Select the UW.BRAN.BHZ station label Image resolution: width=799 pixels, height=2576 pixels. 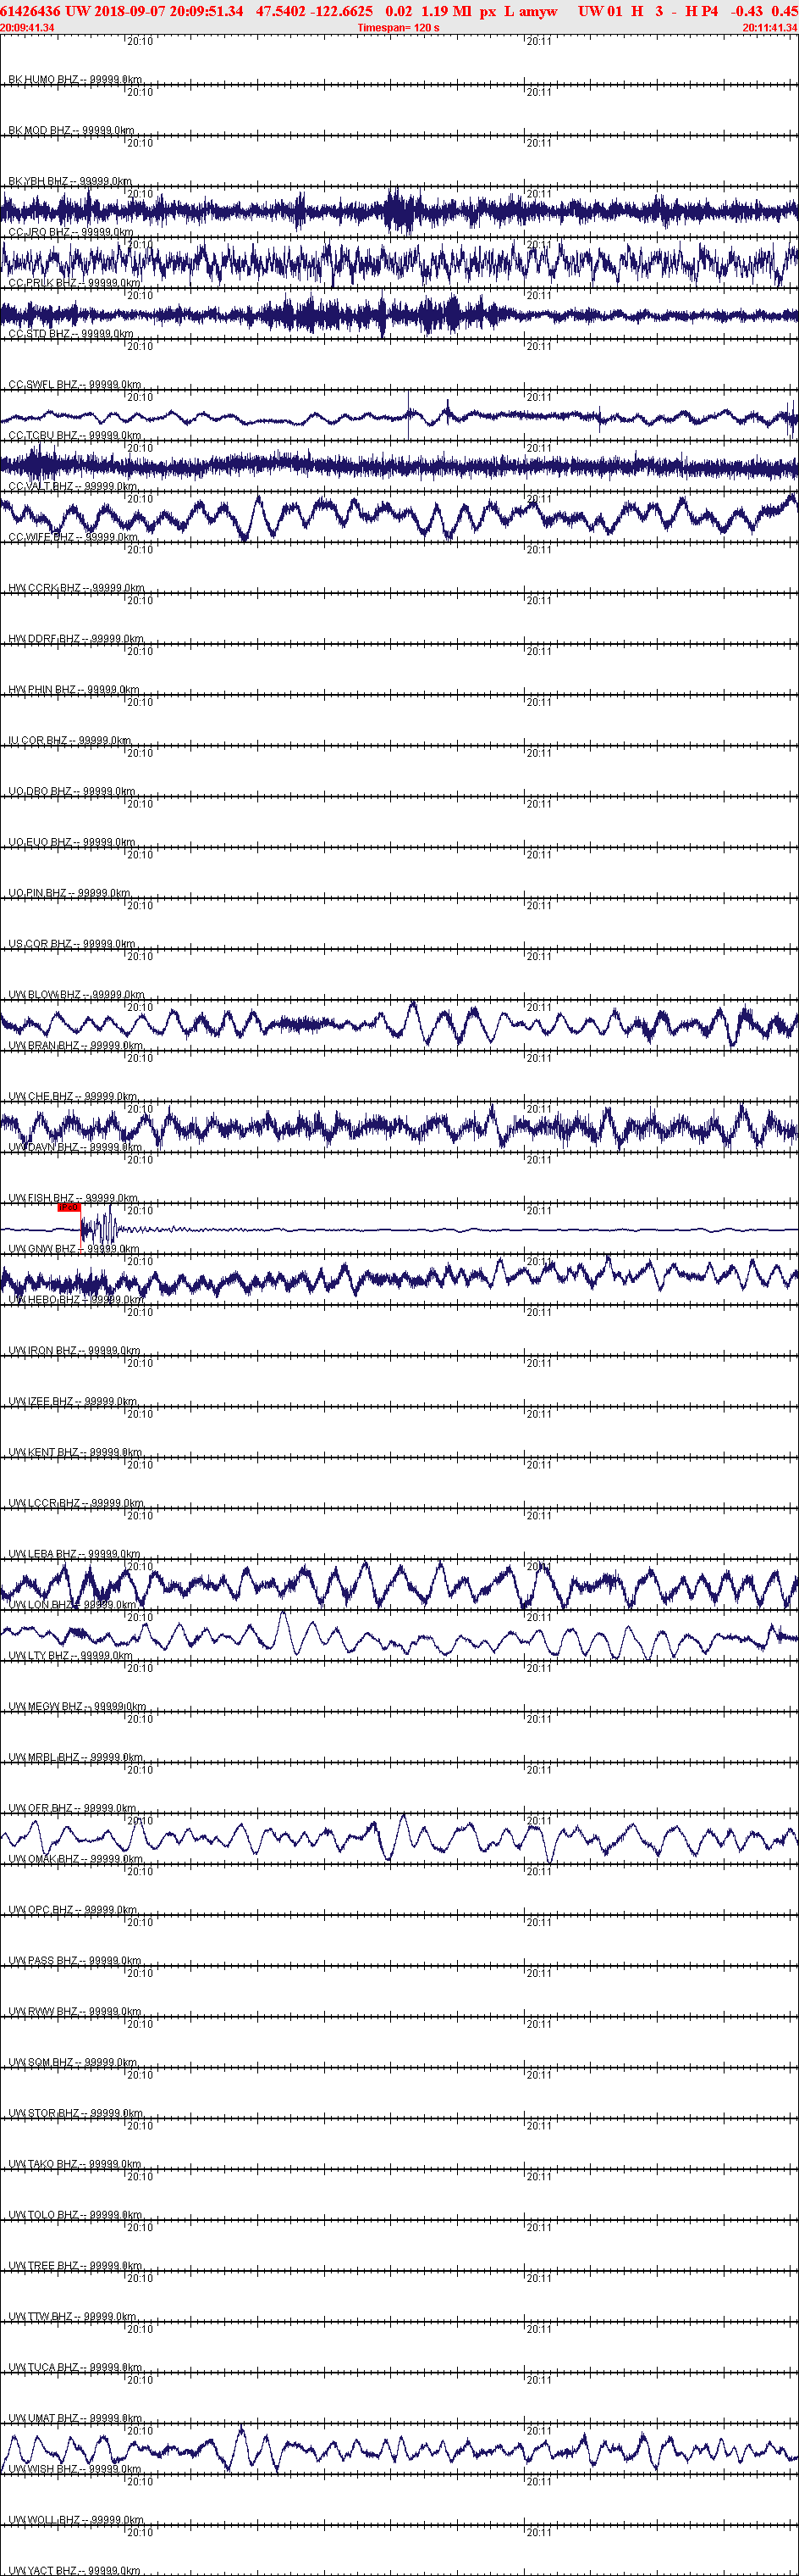coord(74,1045)
